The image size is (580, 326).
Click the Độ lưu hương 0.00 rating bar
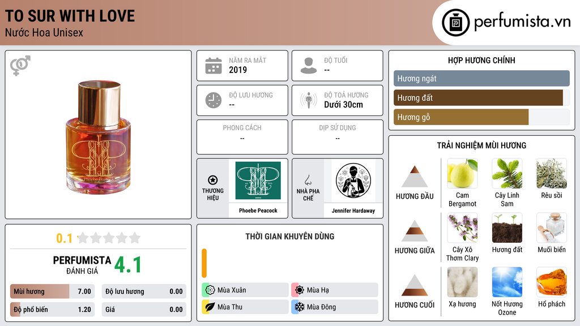144,291
